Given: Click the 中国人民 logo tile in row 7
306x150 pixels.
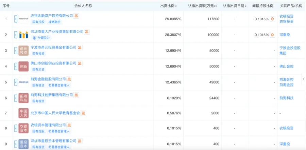Looking at the screenshot, I should pyautogui.click(x=23, y=113).
